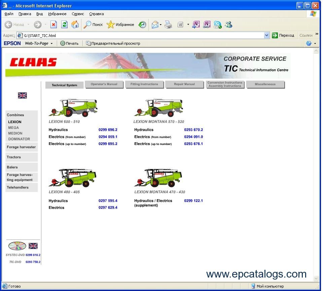Click the Send to OneNote icon

[x=196, y=25]
